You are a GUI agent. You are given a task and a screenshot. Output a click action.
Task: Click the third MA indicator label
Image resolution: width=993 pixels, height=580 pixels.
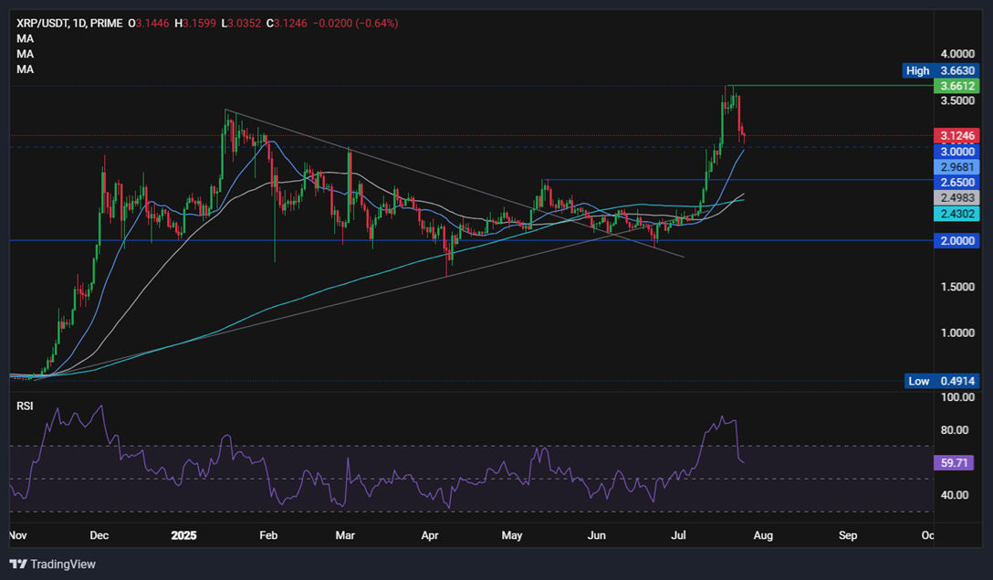point(26,69)
